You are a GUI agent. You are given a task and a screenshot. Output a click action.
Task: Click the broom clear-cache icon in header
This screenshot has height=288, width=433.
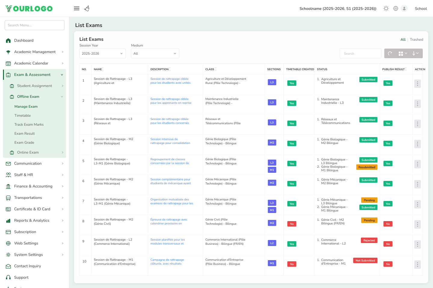(87, 8)
